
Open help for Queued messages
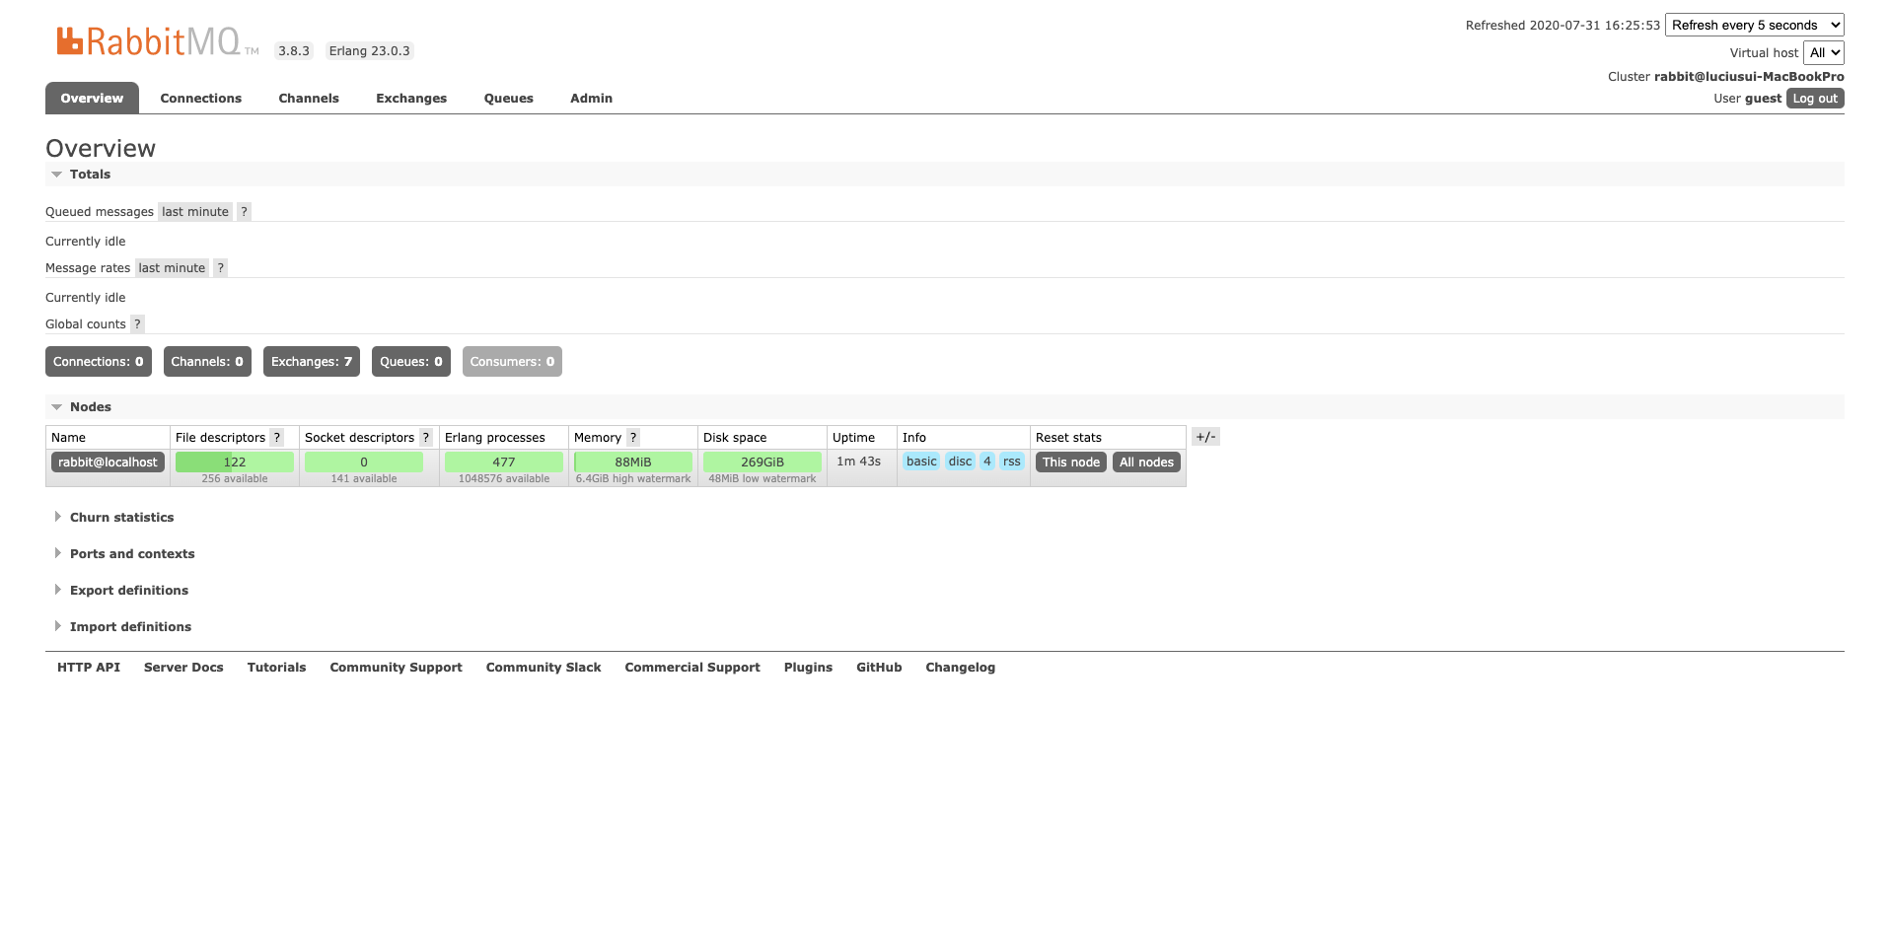(x=244, y=212)
